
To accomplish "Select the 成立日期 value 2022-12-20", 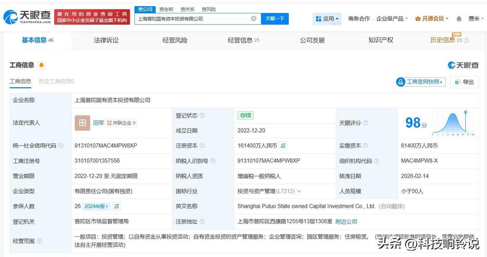I will (x=251, y=130).
